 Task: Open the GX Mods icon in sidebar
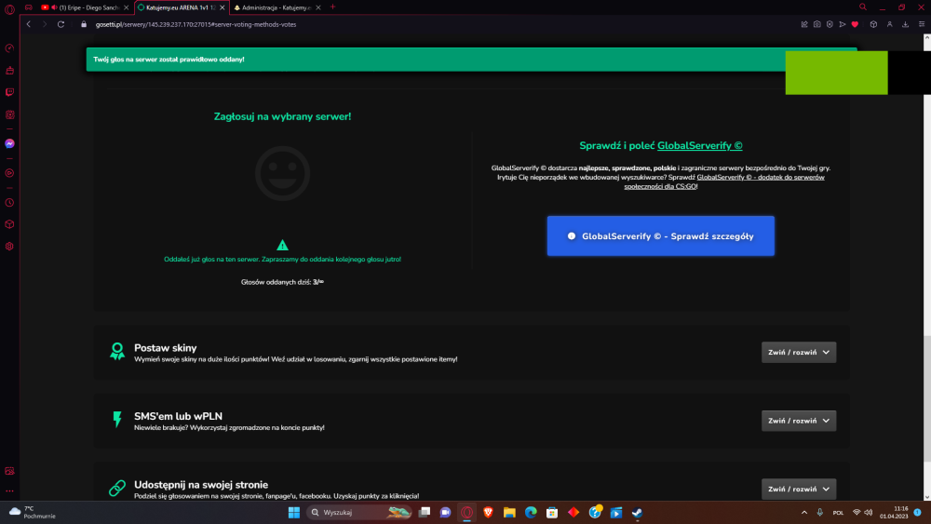pos(9,114)
